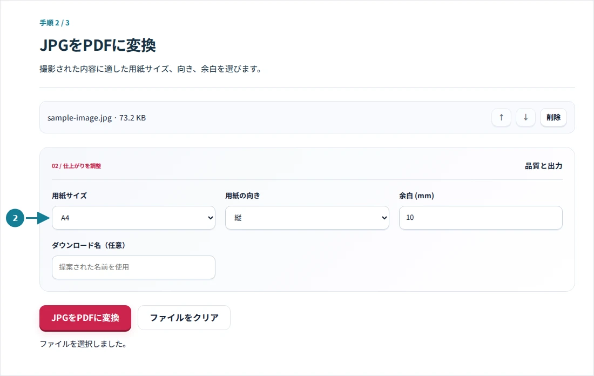Click the ダウンロード名（任意） label

click(89, 246)
